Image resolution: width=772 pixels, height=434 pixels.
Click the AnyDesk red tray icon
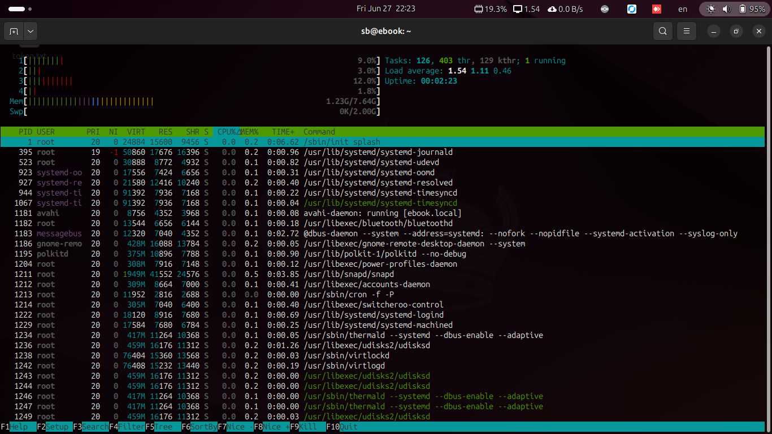657,9
